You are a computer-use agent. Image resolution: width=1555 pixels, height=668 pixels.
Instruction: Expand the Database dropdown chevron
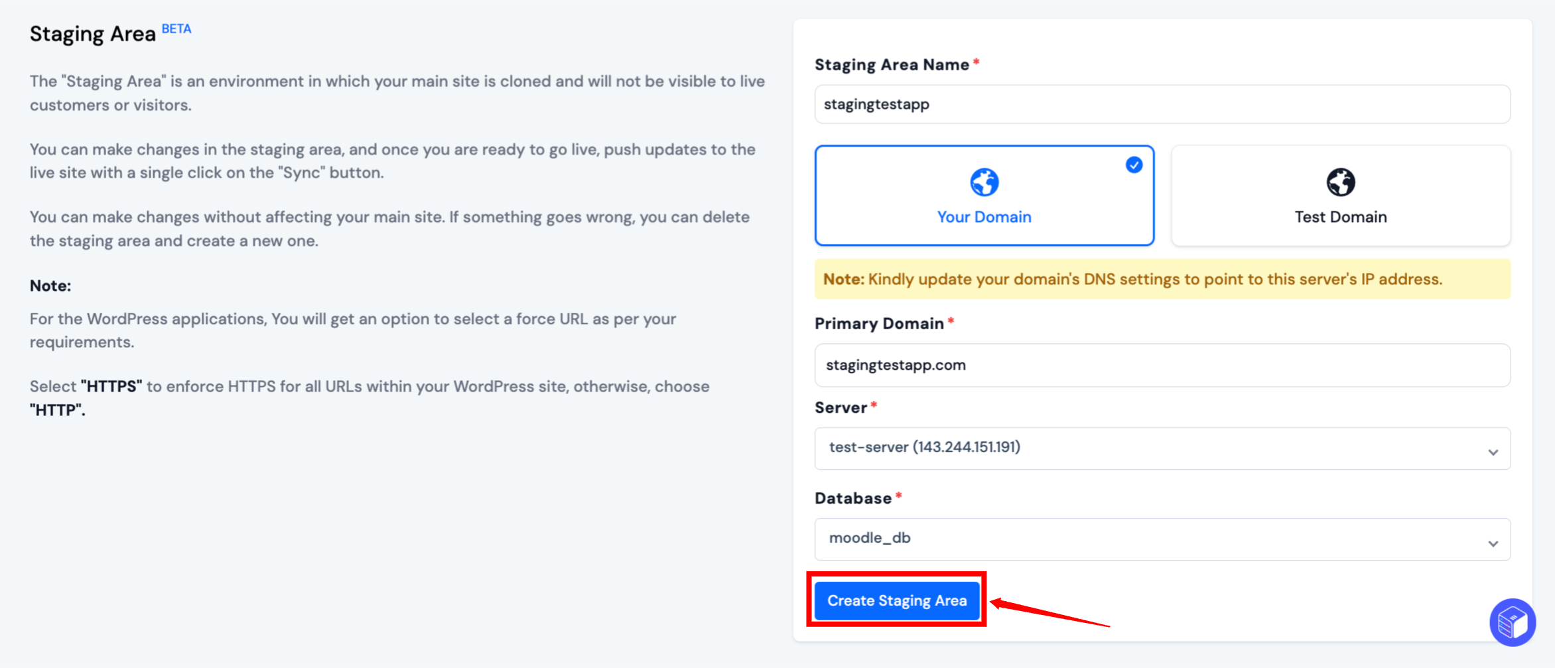[1493, 543]
